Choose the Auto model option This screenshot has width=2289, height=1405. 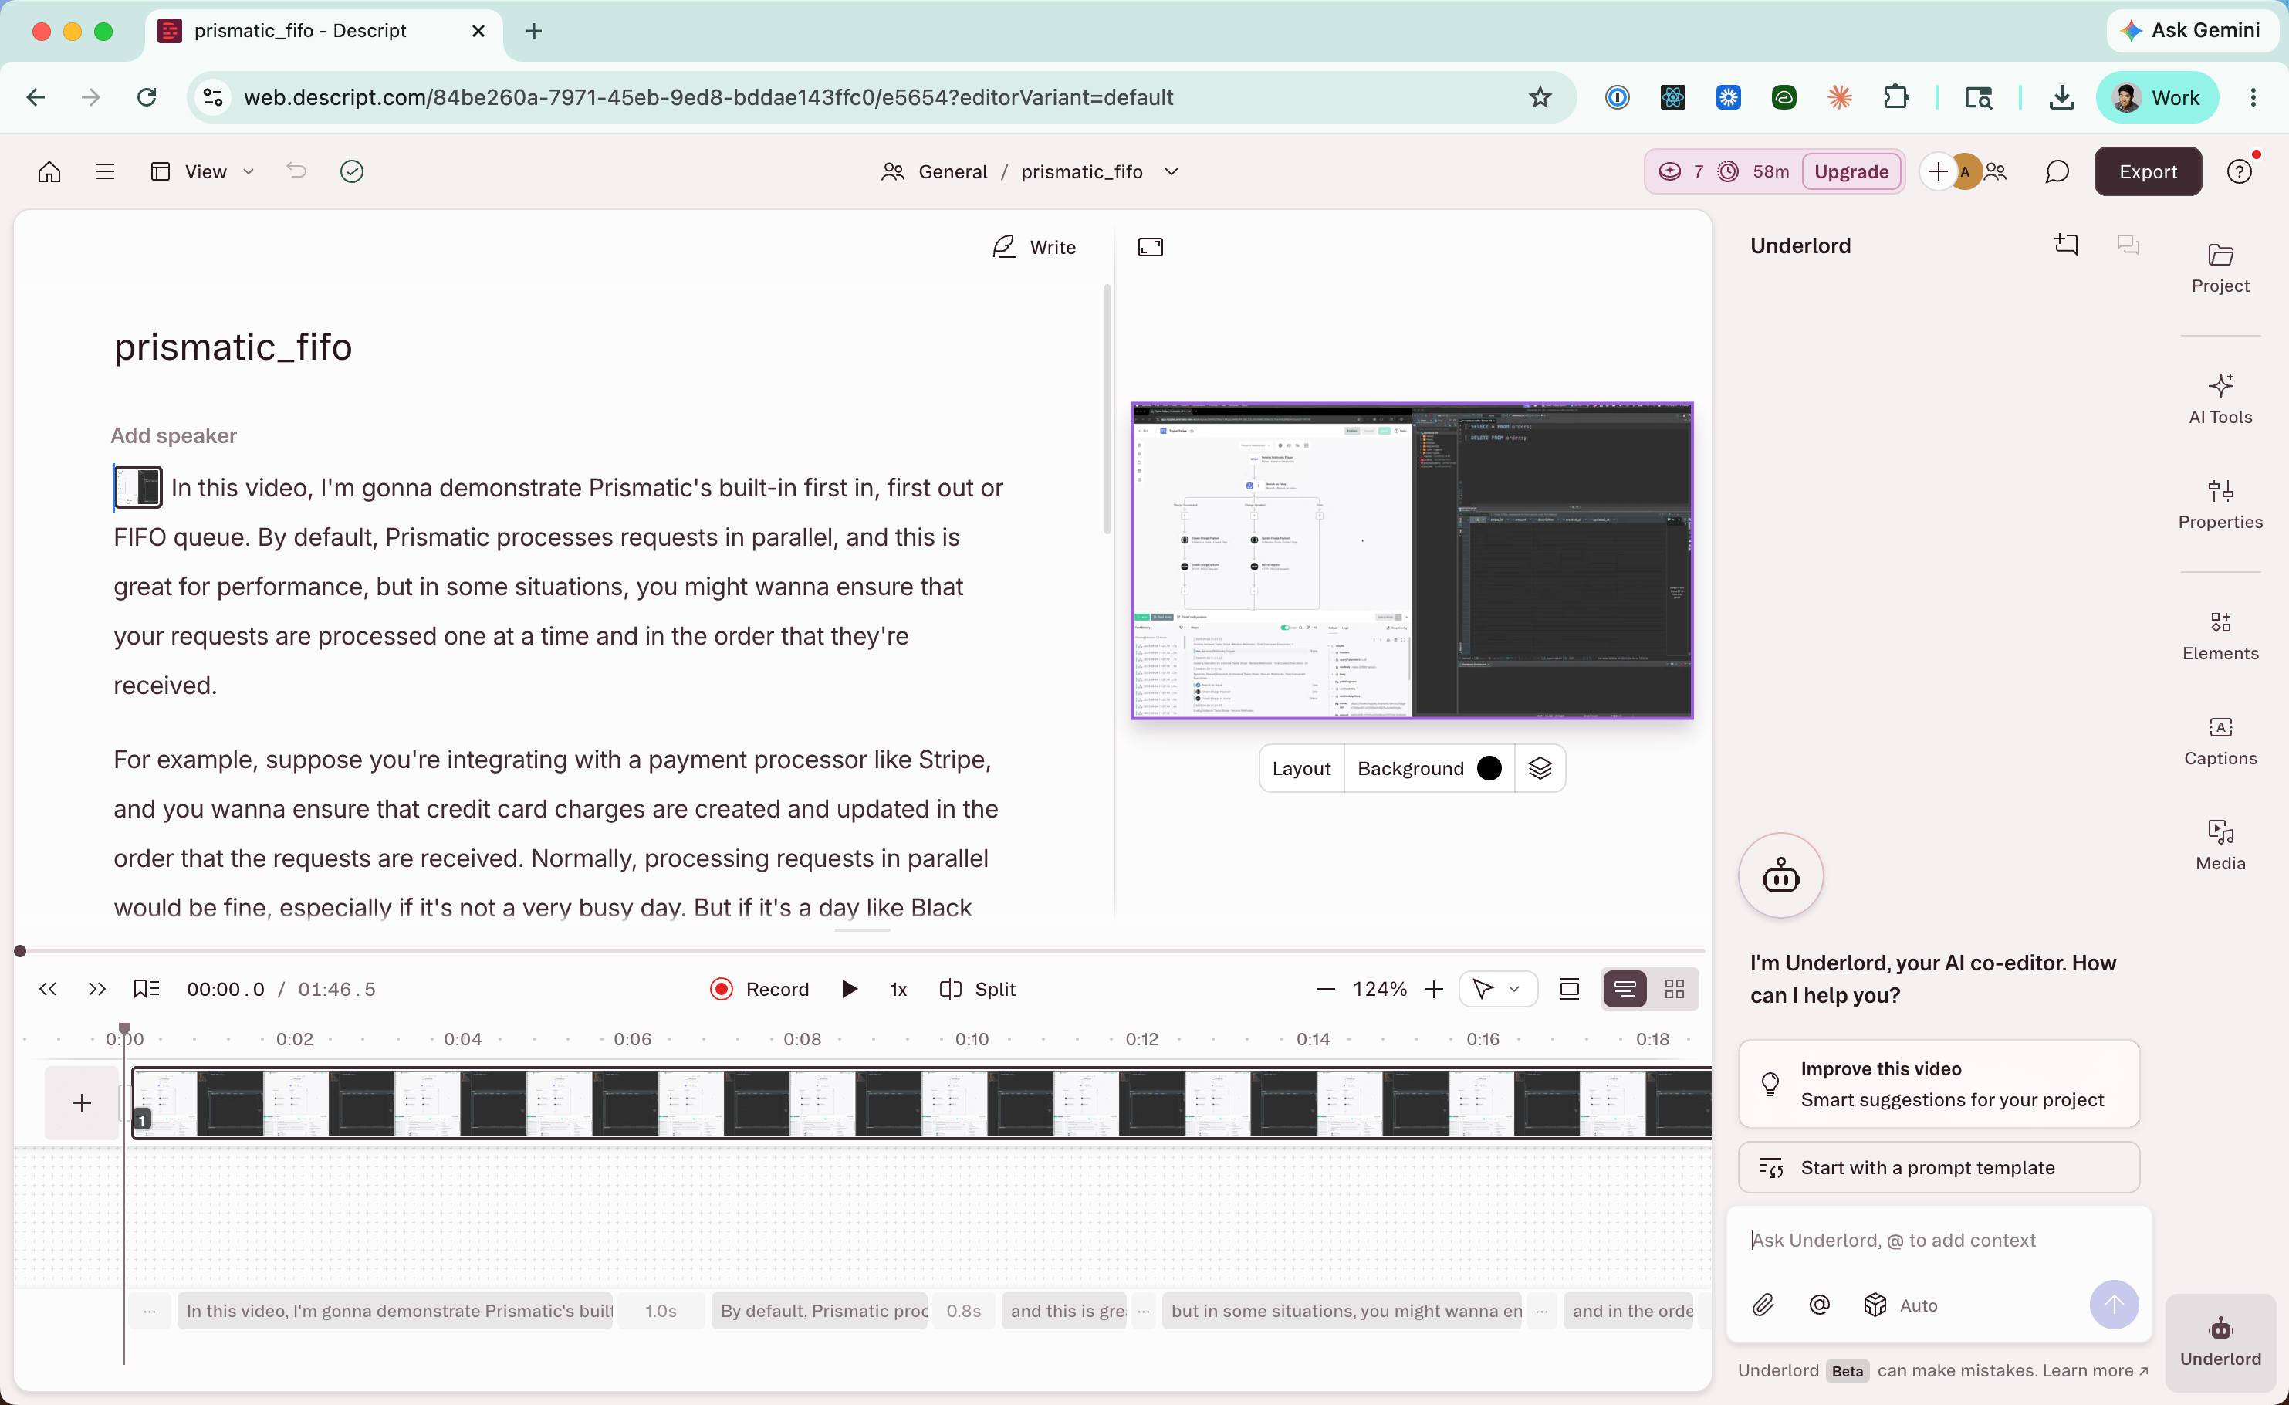tap(1901, 1305)
